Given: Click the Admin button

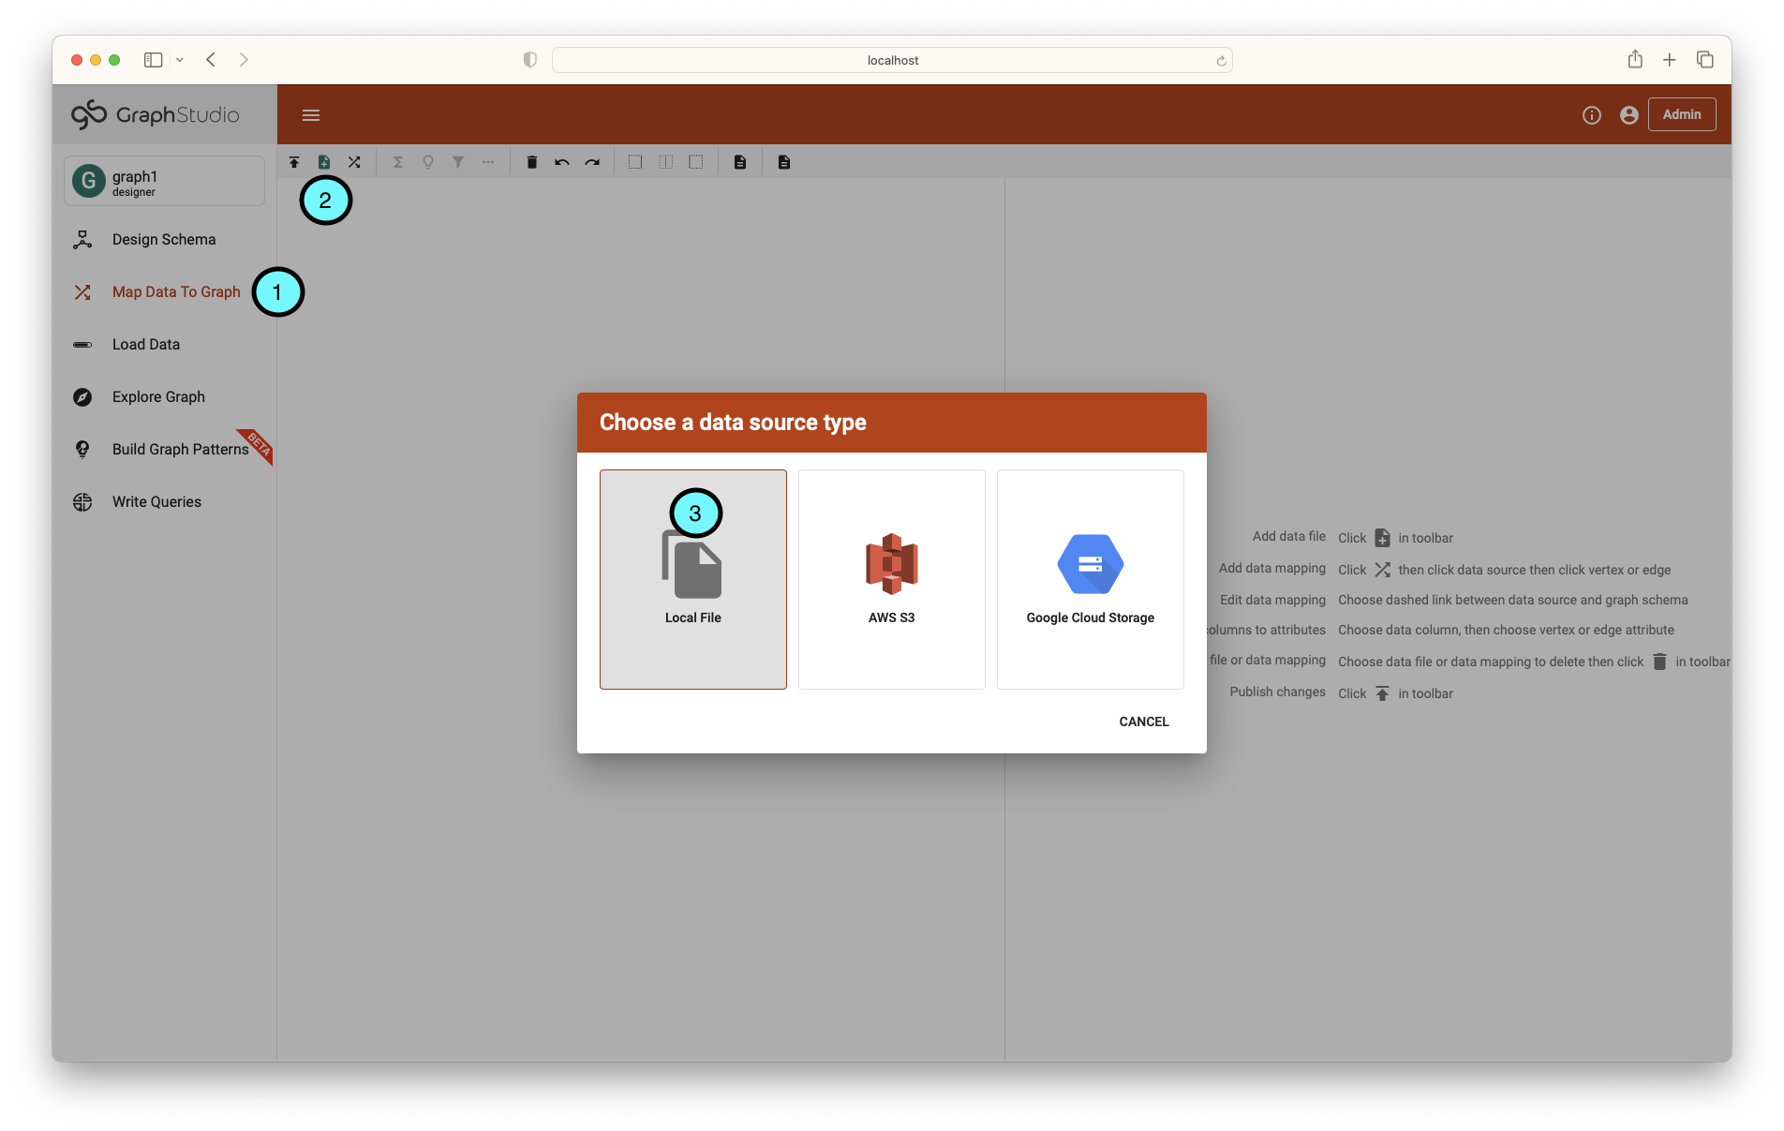Looking at the screenshot, I should [x=1682, y=114].
